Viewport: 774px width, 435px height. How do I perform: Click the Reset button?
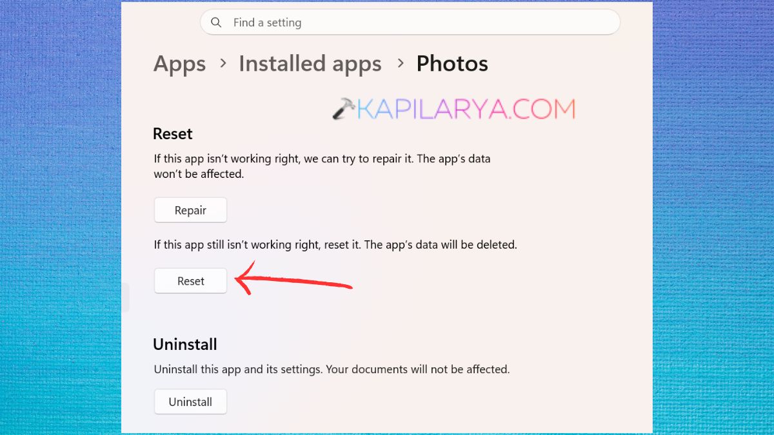click(x=190, y=281)
